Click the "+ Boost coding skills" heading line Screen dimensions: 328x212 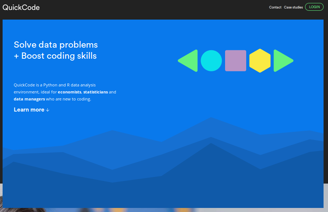(x=55, y=56)
